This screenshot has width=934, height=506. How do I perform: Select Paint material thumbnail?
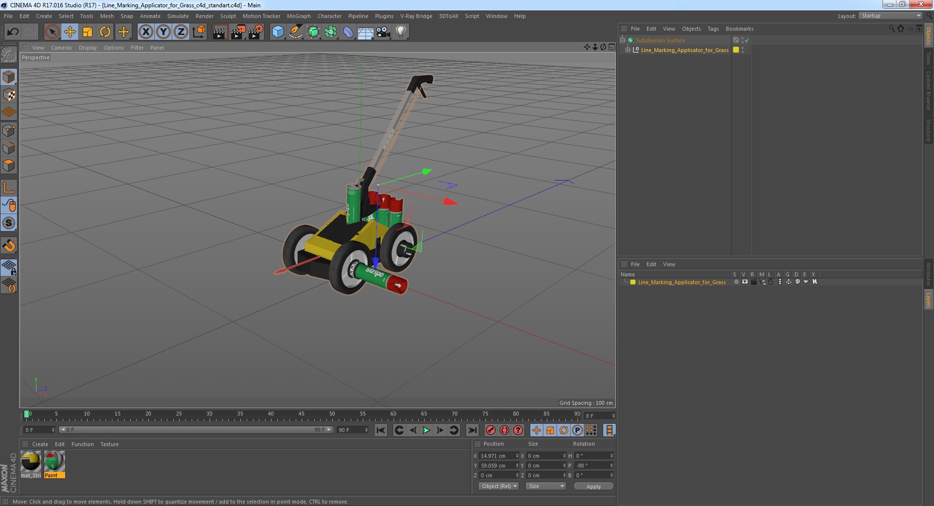54,465
